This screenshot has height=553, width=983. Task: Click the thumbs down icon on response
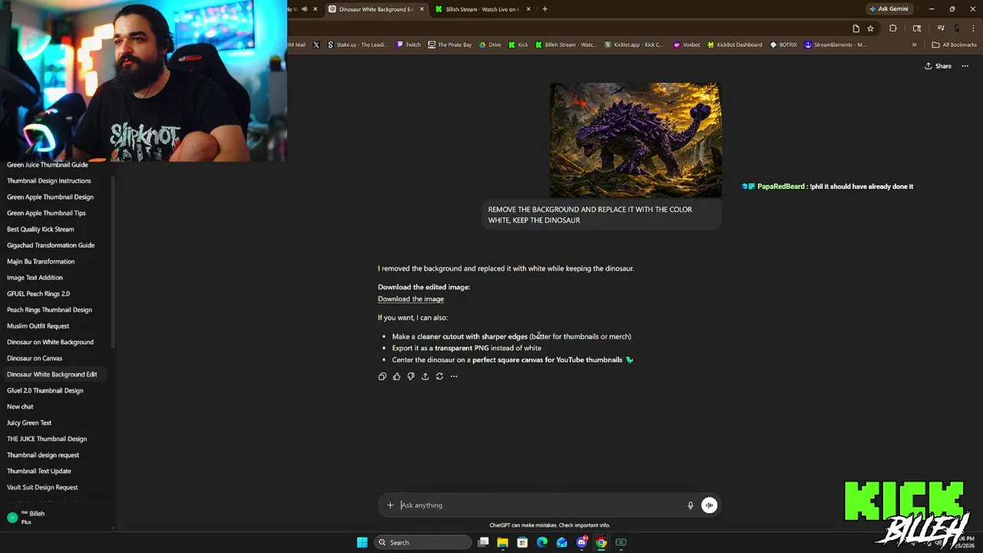pyautogui.click(x=411, y=376)
